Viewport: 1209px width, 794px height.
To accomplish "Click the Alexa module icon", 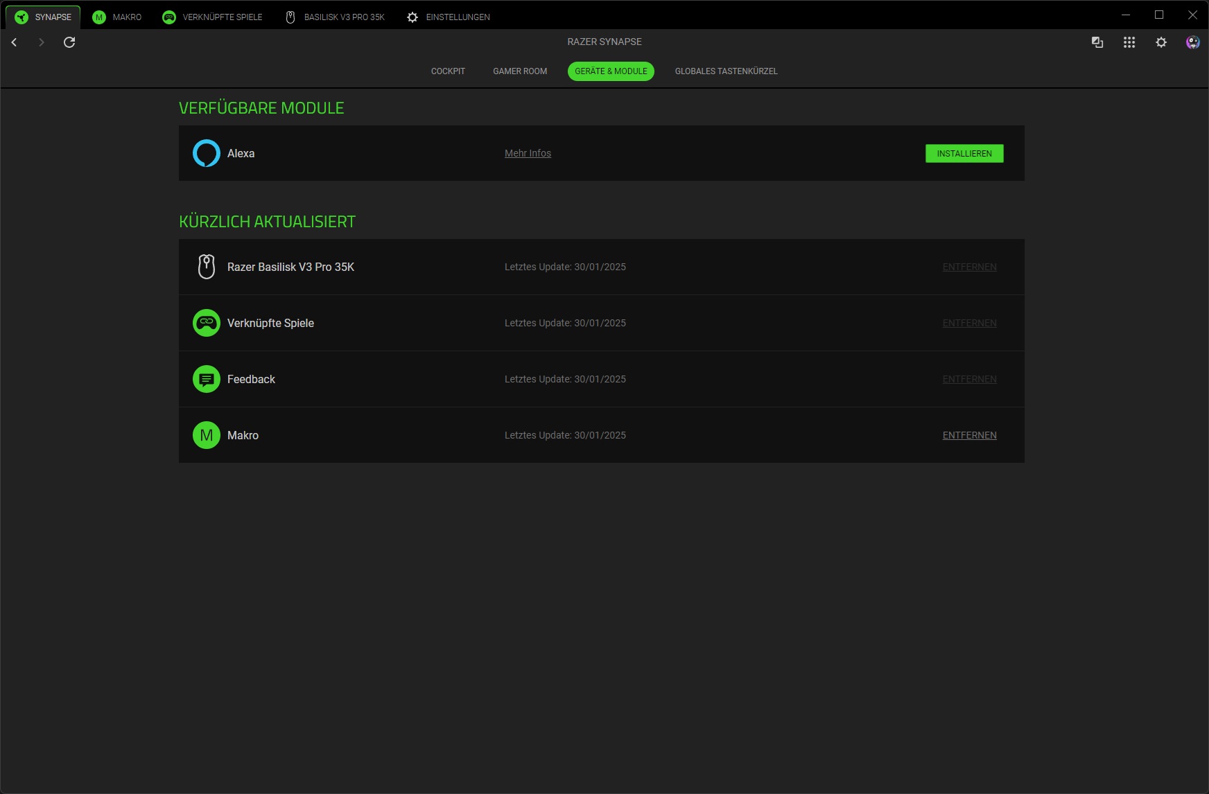I will point(206,153).
